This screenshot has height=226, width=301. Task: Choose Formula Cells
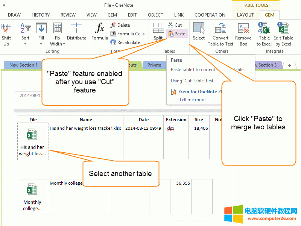click(128, 33)
